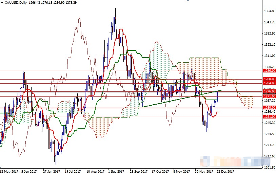Screen dimensions: 276x174
Task: Select the 1288.00 price level label
Action: point(269,79)
